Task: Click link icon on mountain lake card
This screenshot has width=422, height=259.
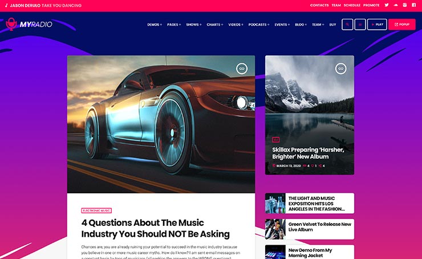Action: click(340, 68)
